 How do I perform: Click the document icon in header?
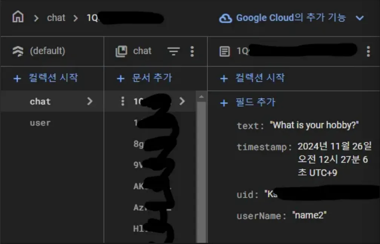[x=225, y=51]
